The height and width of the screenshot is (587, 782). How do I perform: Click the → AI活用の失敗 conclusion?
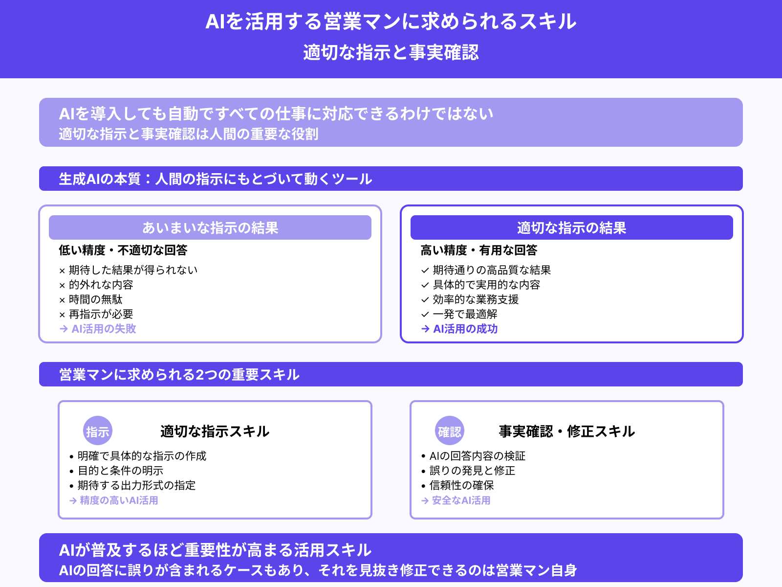[x=98, y=329]
